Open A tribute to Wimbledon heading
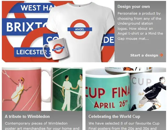Screen dimensions: 167x130 [27, 116]
